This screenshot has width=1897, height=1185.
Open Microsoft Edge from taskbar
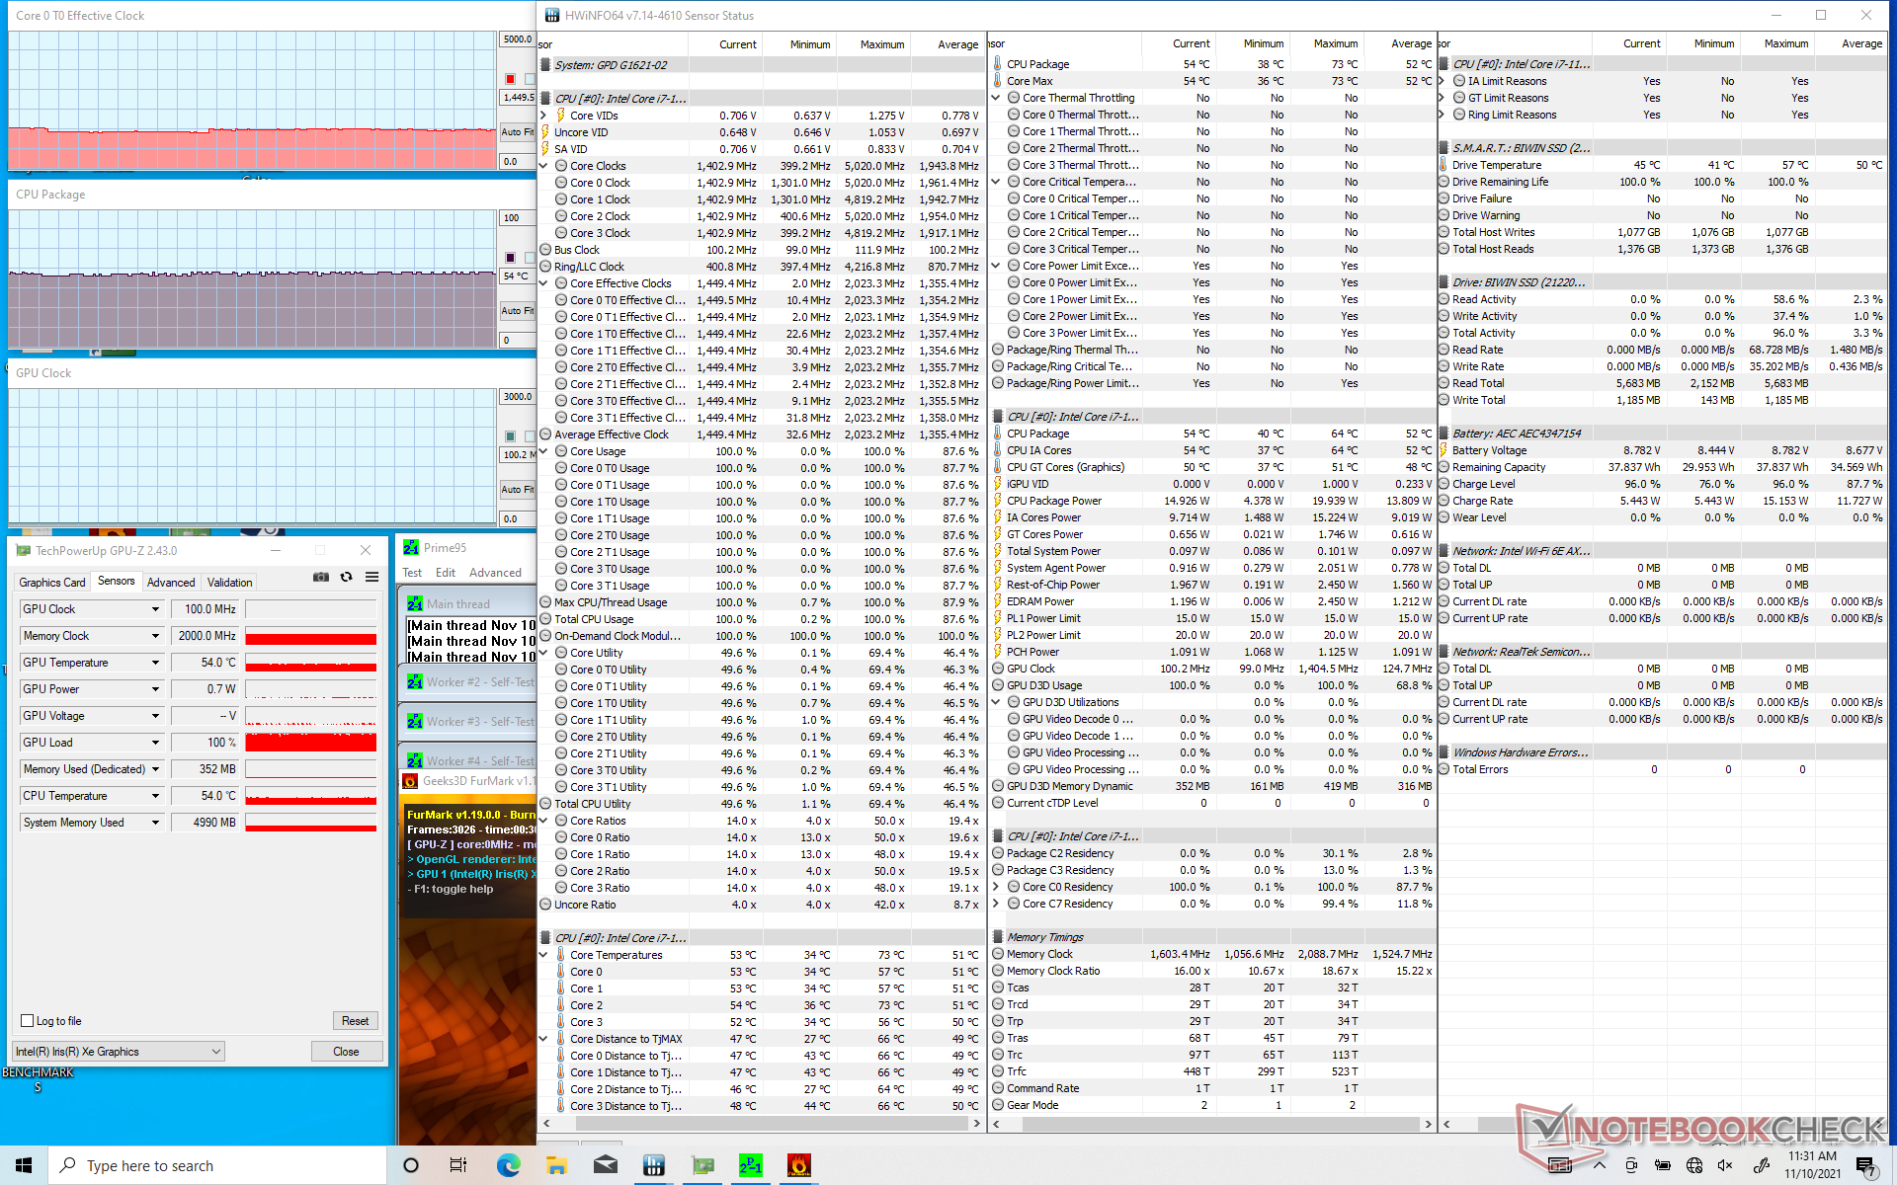(x=508, y=1165)
